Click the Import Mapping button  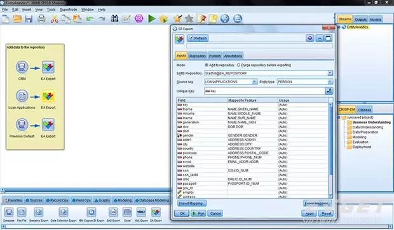point(192,203)
